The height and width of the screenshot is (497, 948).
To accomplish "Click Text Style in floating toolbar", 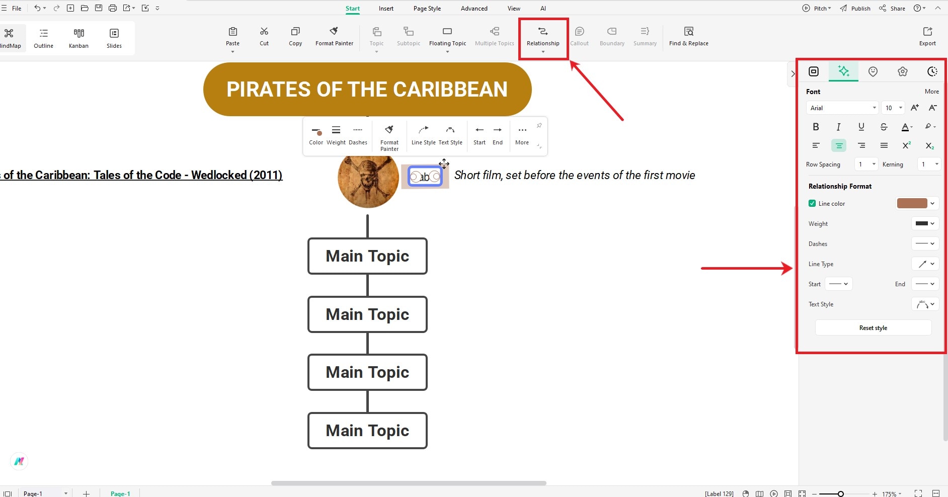I will pyautogui.click(x=450, y=135).
